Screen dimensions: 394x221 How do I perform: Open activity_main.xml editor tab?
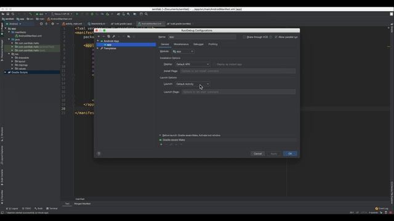coord(73,24)
